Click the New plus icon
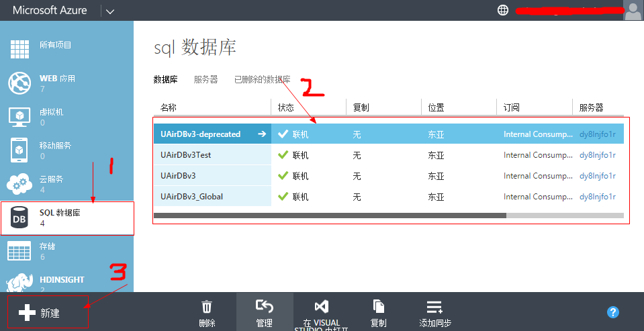Viewport: 644px width, 331px height. pos(27,313)
